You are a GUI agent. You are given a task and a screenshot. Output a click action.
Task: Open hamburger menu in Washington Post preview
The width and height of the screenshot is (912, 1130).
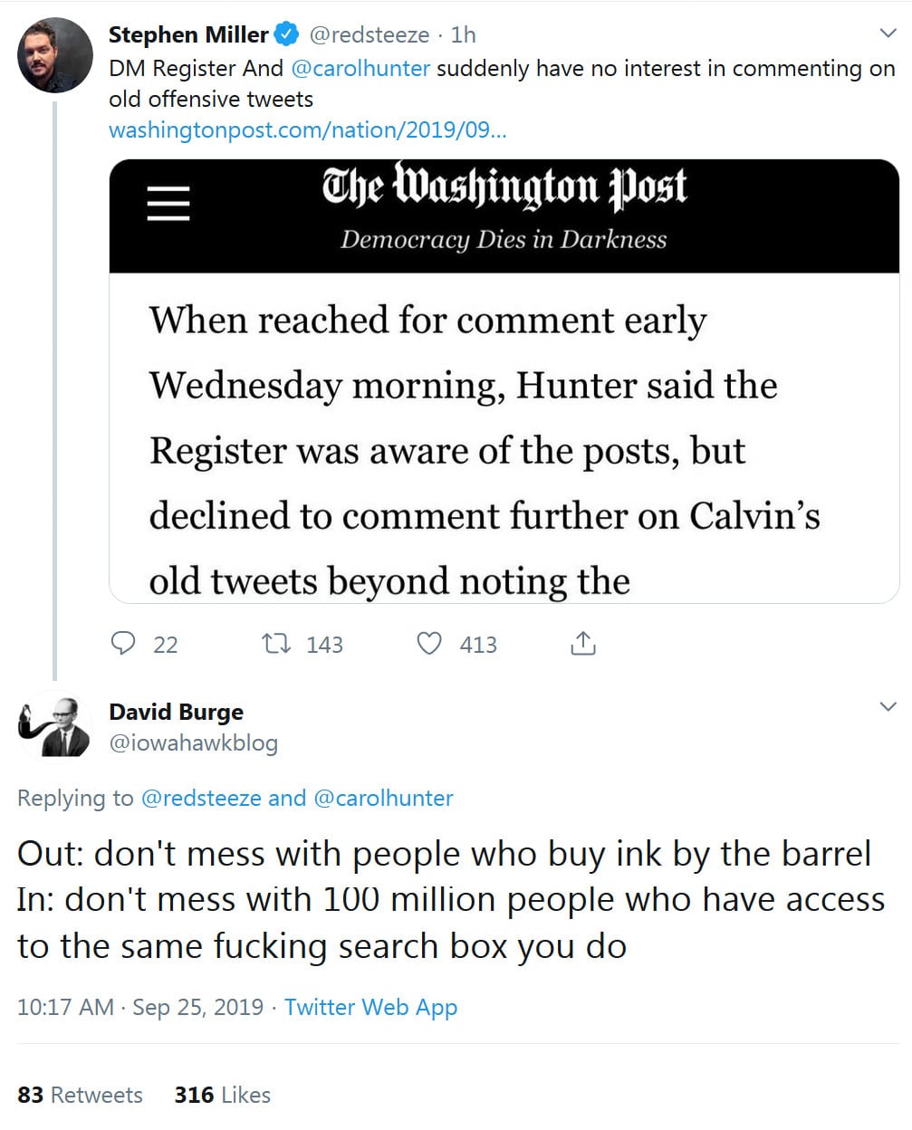(168, 203)
